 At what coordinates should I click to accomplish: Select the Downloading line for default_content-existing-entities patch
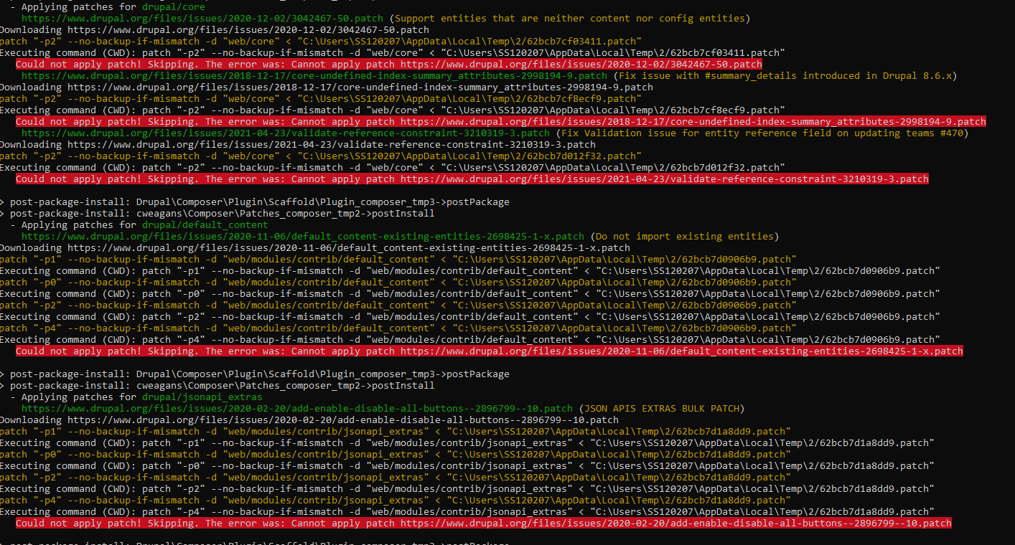(x=315, y=247)
